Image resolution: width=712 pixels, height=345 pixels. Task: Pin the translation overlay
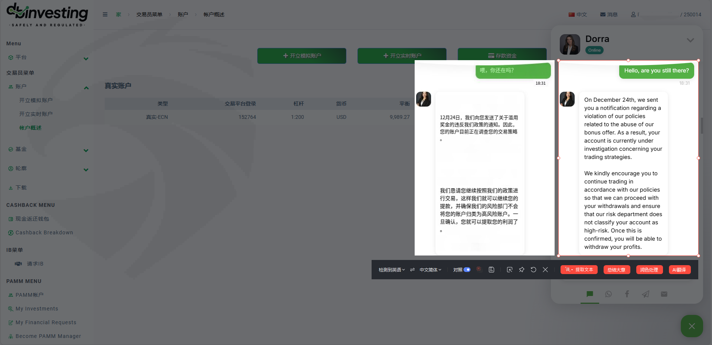(522, 270)
